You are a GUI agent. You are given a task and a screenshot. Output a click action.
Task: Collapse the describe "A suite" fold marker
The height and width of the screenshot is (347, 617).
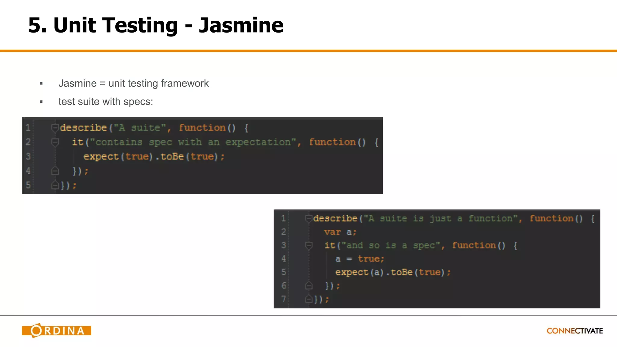pos(55,128)
